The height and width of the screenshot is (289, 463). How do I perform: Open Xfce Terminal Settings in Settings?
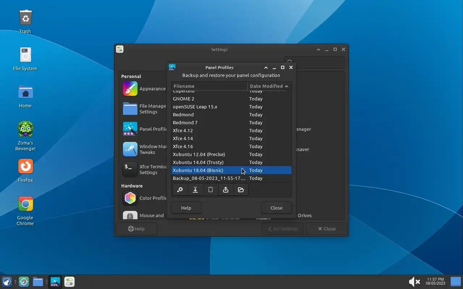point(144,169)
